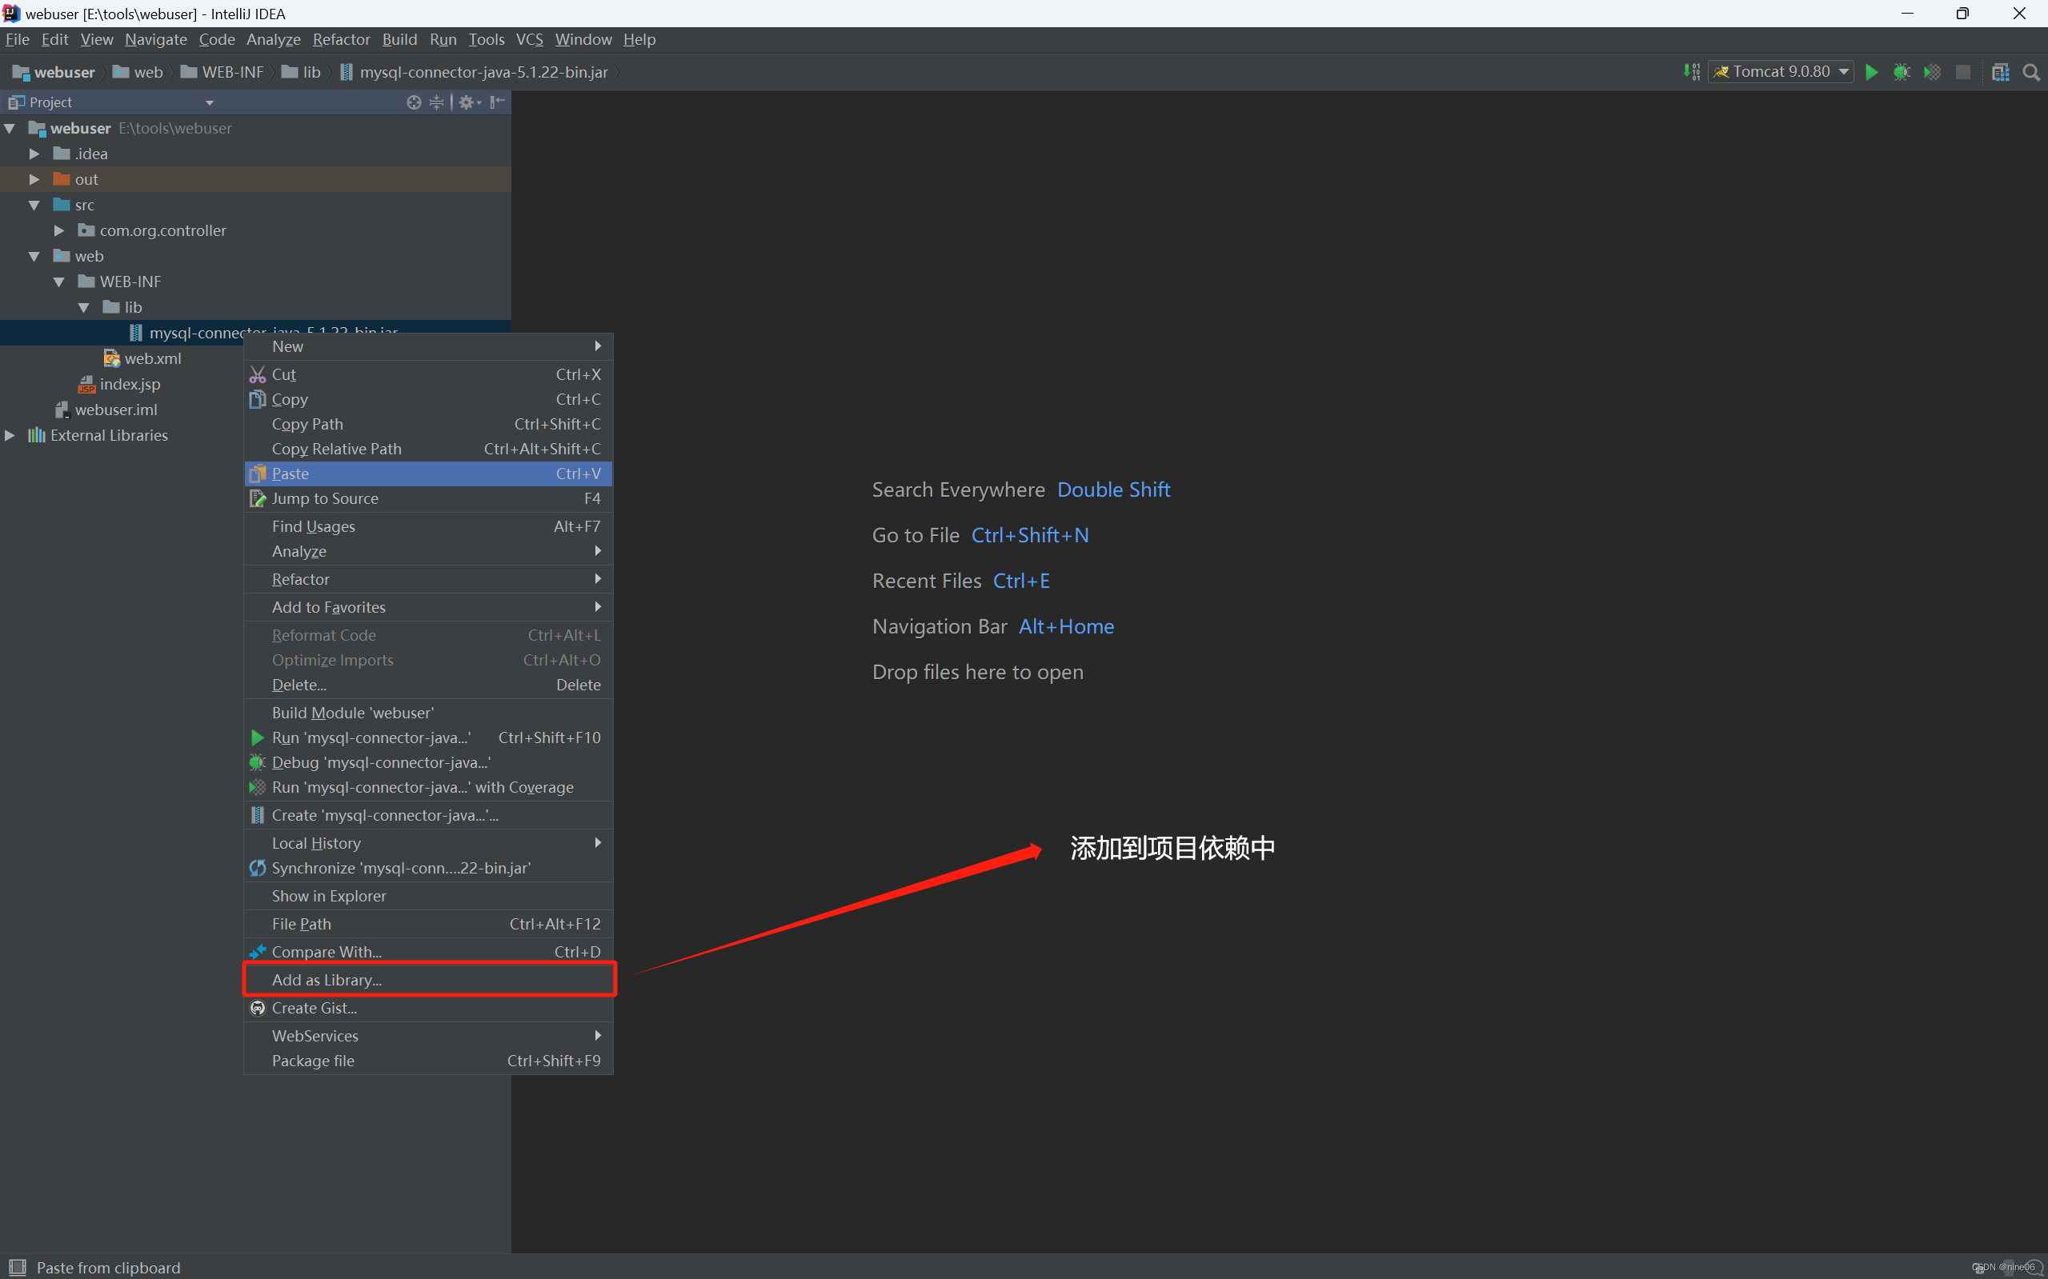
Task: Click Collapse All icon in Project panel
Action: pos(437,102)
